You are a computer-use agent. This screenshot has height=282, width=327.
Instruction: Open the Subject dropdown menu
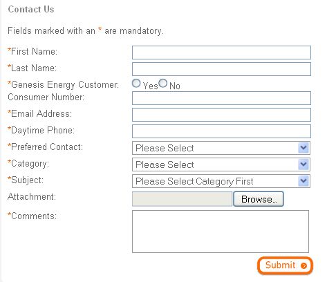pos(221,181)
